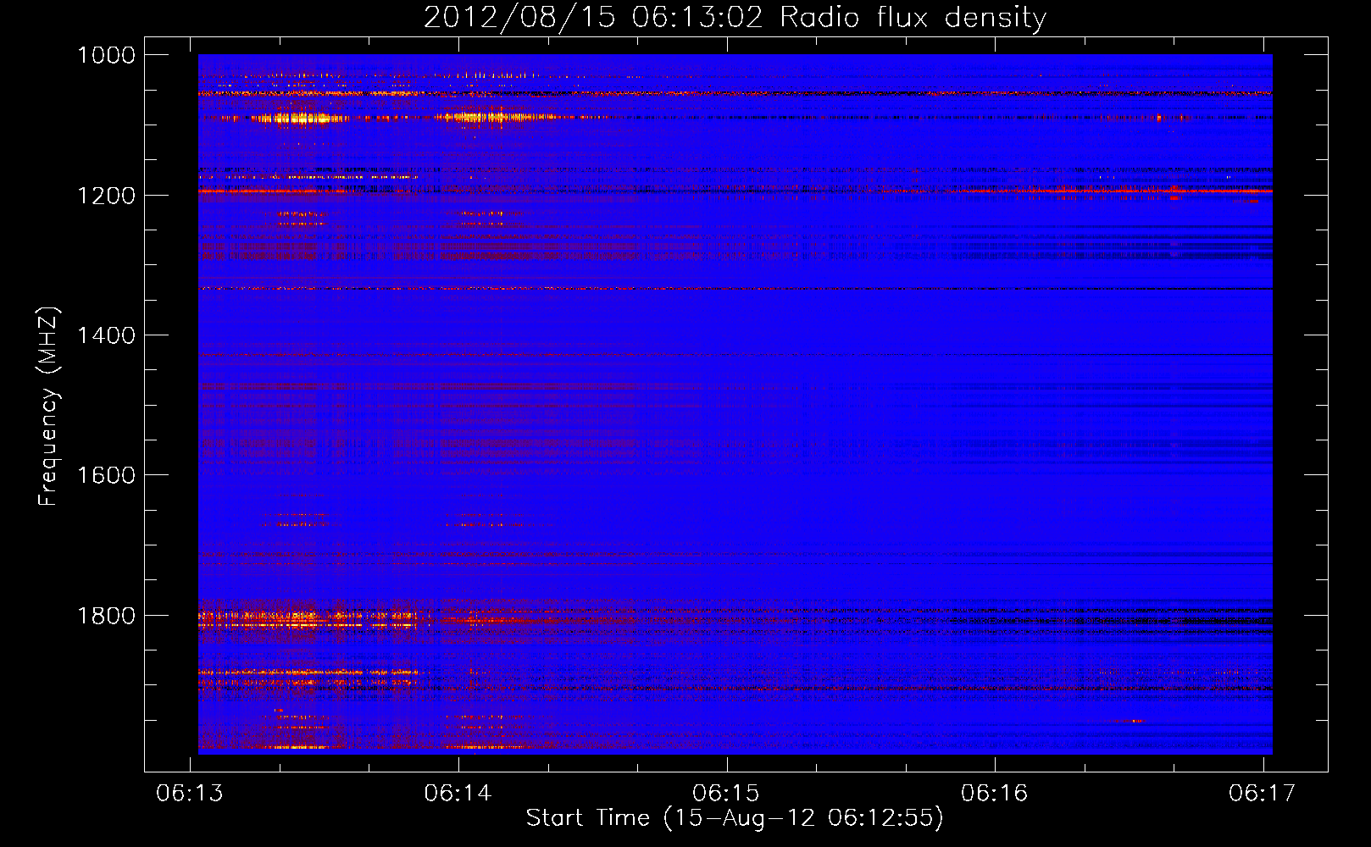Click the 'Frequency (MHZ)' axis label
The width and height of the screenshot is (1371, 847).
click(49, 407)
